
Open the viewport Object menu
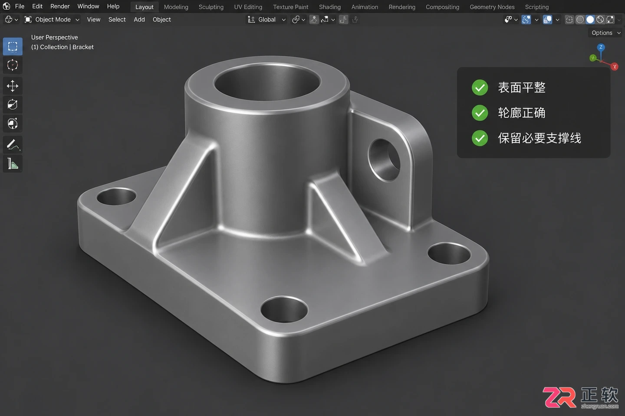coord(162,19)
